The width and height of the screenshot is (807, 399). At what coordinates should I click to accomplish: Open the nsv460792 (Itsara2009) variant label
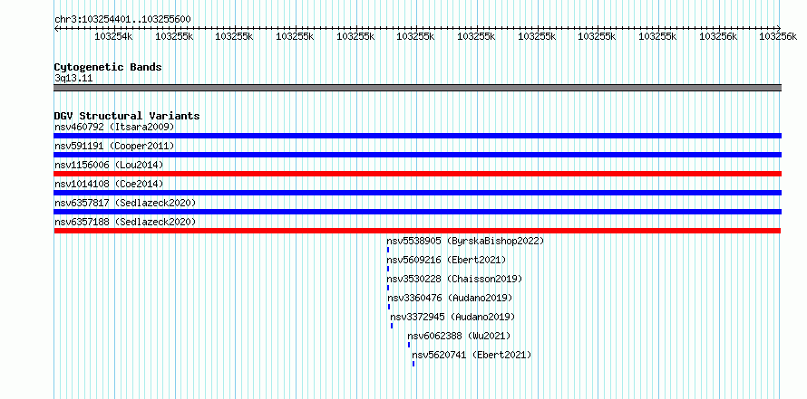pyautogui.click(x=115, y=127)
